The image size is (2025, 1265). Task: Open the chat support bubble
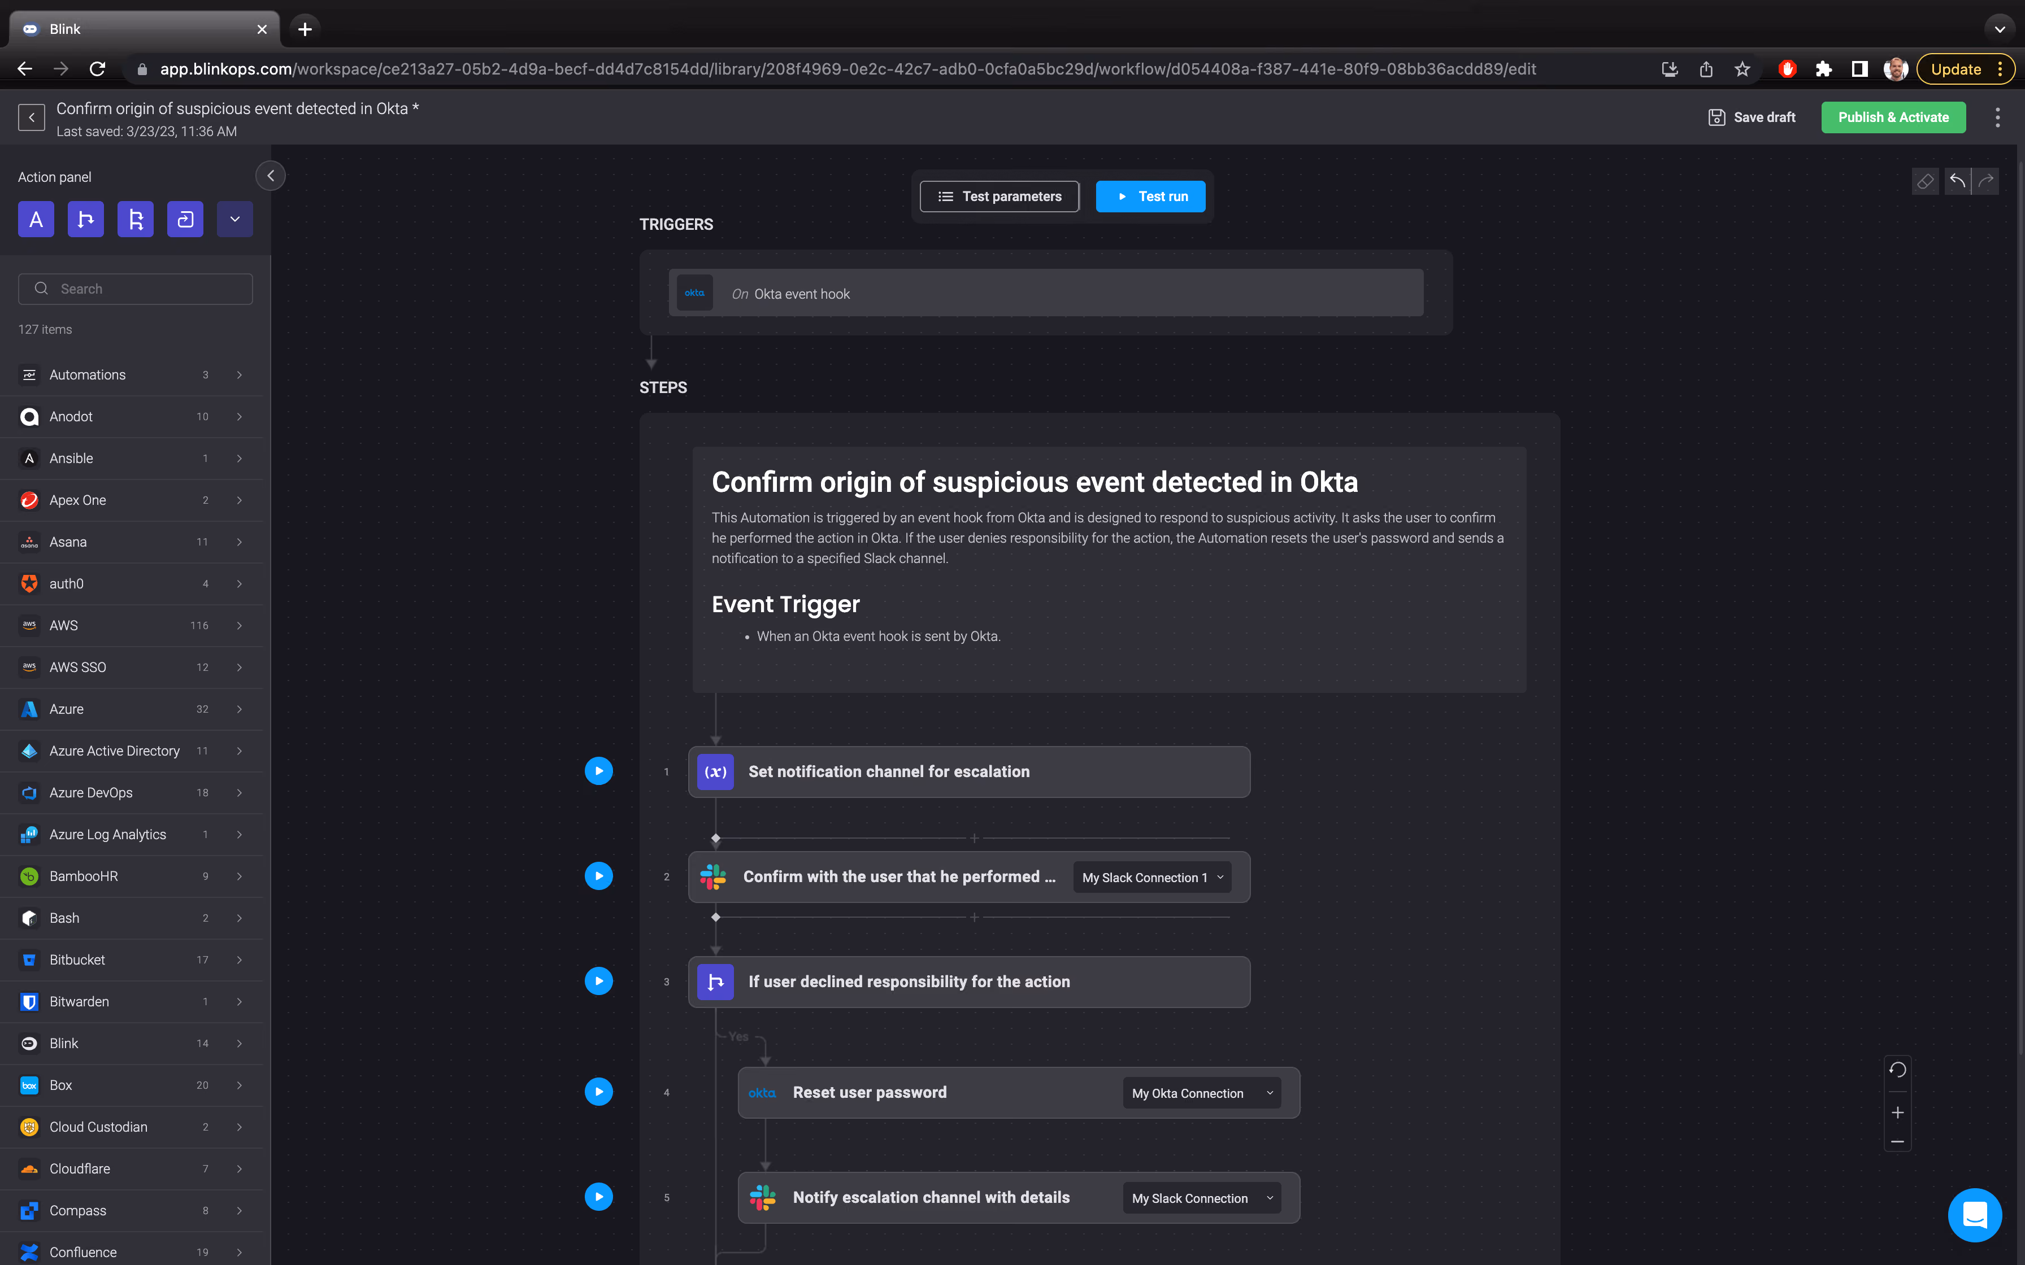point(1975,1215)
